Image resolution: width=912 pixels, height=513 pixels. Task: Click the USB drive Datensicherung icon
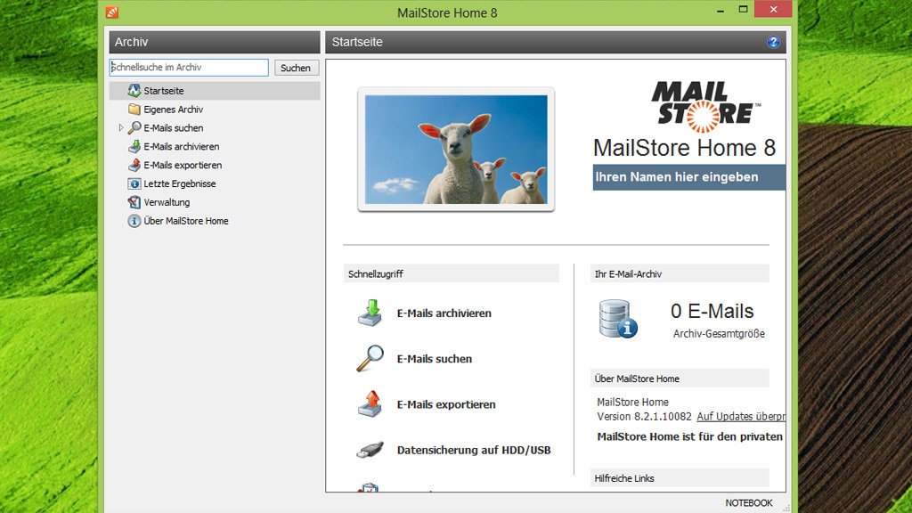click(x=370, y=450)
